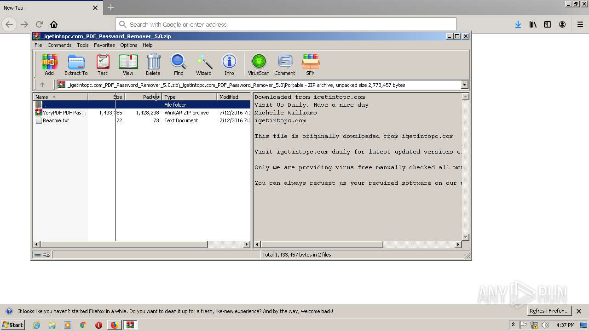Screen dimensions: 589x331
Task: Click the SFX toolbar icon
Action: 311,64
